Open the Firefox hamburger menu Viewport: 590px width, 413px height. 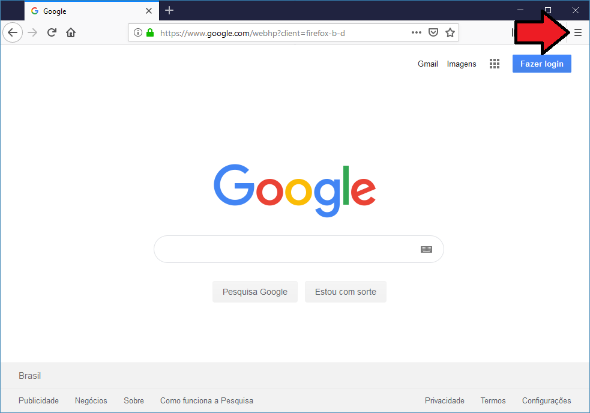point(578,33)
